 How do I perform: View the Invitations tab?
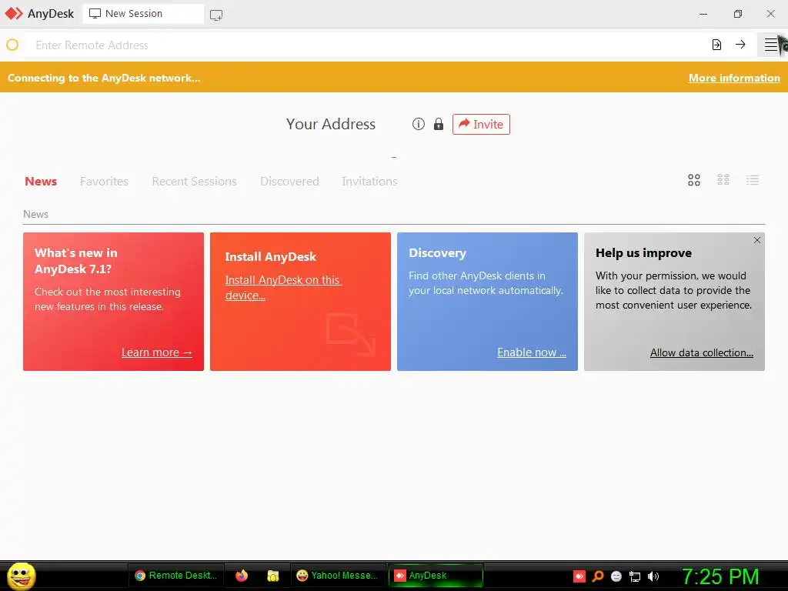(369, 182)
